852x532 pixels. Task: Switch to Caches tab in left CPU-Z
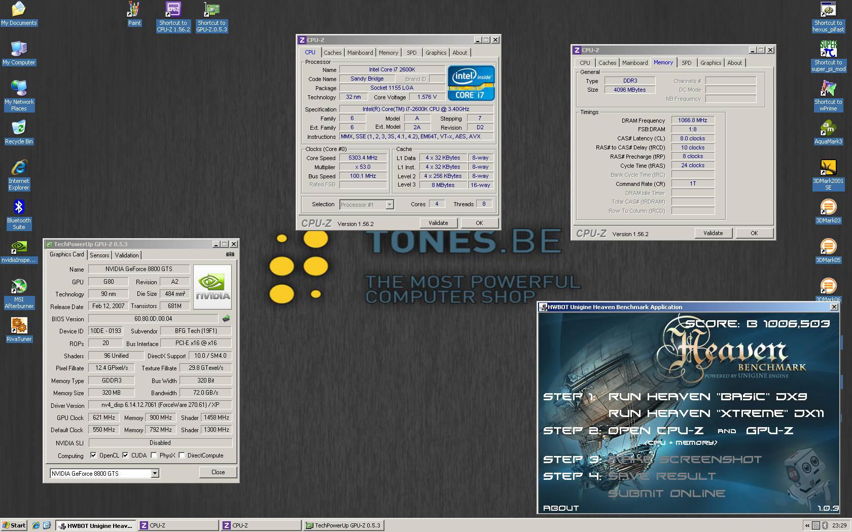click(333, 53)
